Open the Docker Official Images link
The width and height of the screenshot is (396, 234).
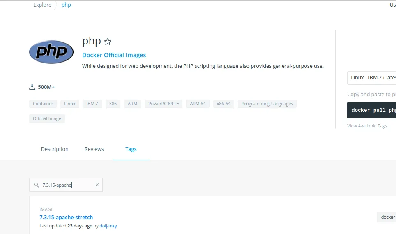coord(114,55)
